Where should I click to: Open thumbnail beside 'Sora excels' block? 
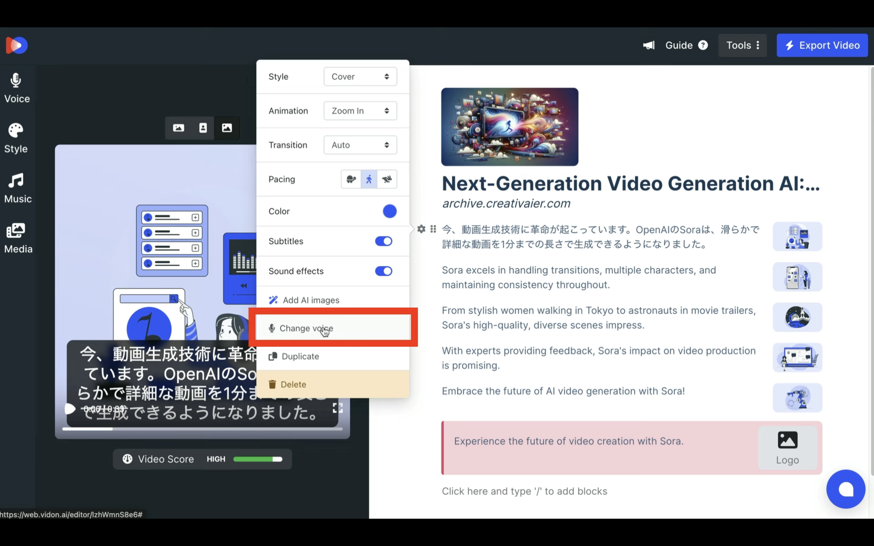(798, 277)
